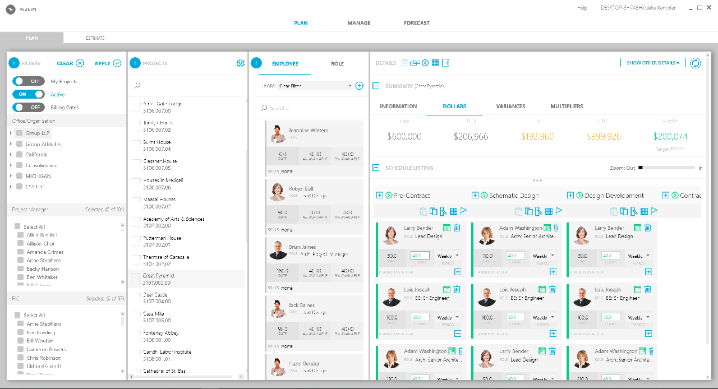Switch to the Role tab

pyautogui.click(x=337, y=64)
